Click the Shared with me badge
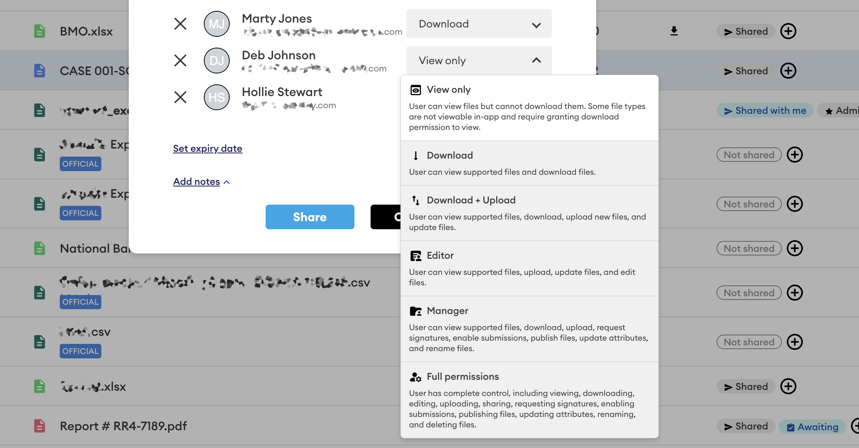 pos(765,110)
